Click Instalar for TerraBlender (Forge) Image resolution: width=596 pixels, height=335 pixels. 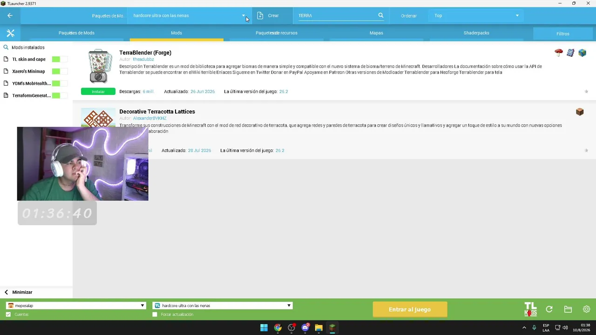(98, 92)
